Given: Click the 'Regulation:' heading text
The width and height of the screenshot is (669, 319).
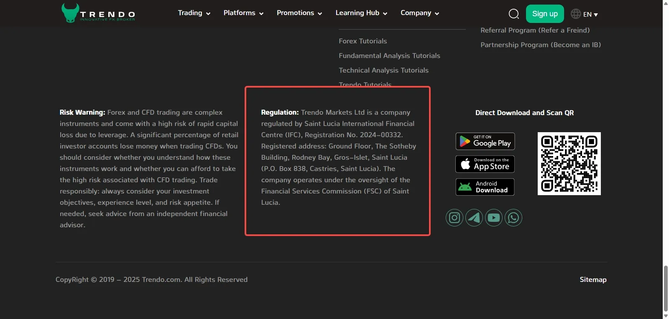Looking at the screenshot, I should tap(280, 112).
